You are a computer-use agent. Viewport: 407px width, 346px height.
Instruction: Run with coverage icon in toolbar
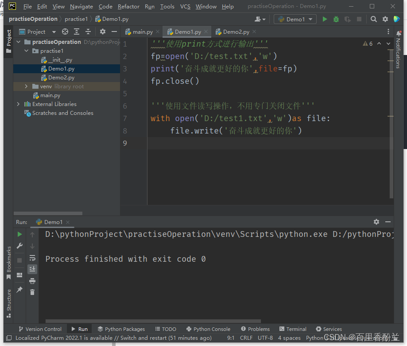click(348, 19)
